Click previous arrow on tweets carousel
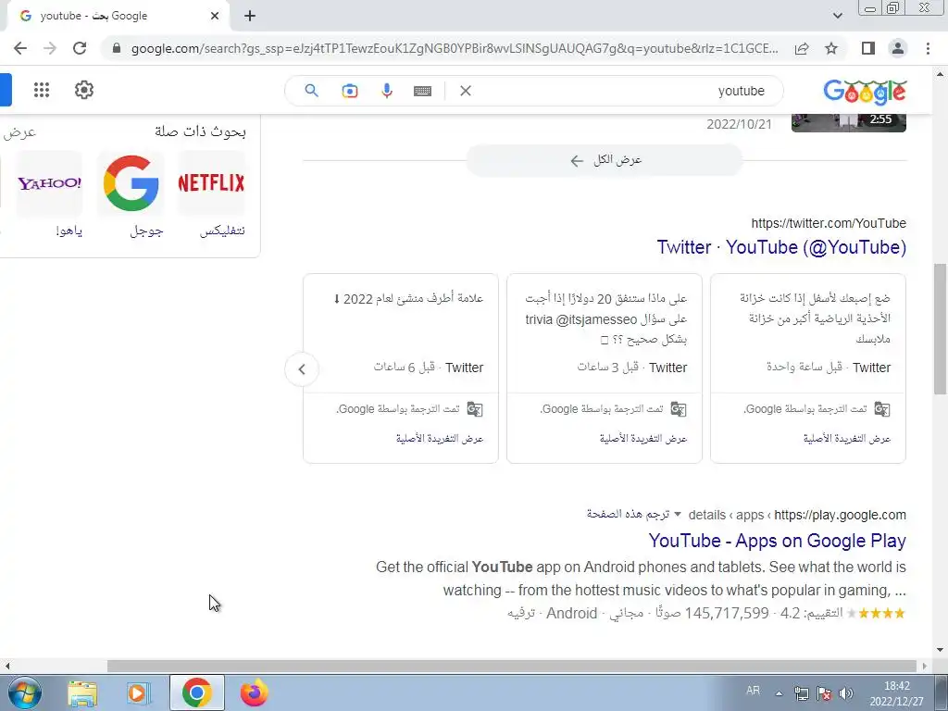 click(x=302, y=368)
